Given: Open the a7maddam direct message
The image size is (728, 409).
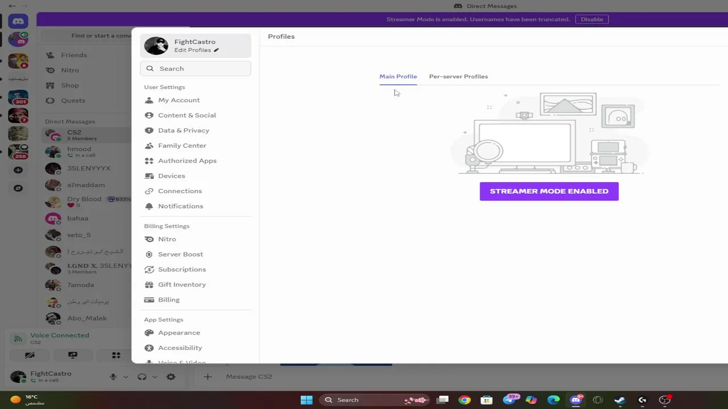Looking at the screenshot, I should 86,185.
